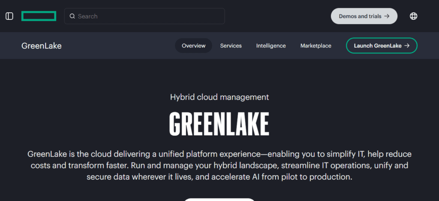The height and width of the screenshot is (201, 439).
Task: Open the HPE green rectangle logo
Action: (x=39, y=16)
